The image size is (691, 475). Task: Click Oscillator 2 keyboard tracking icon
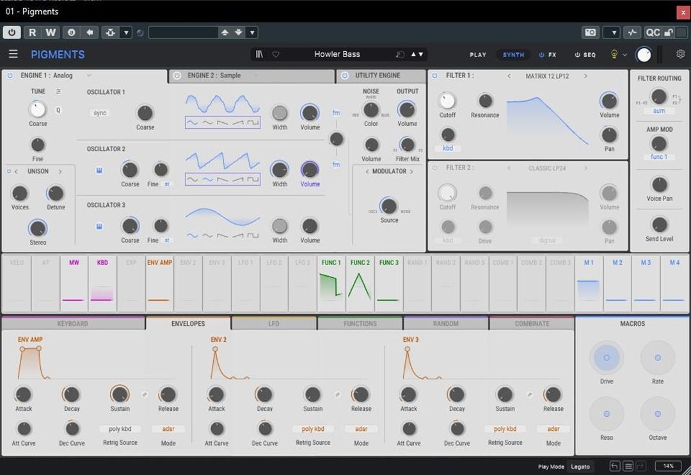(99, 170)
